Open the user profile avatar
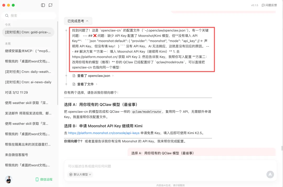 tap(8, 179)
